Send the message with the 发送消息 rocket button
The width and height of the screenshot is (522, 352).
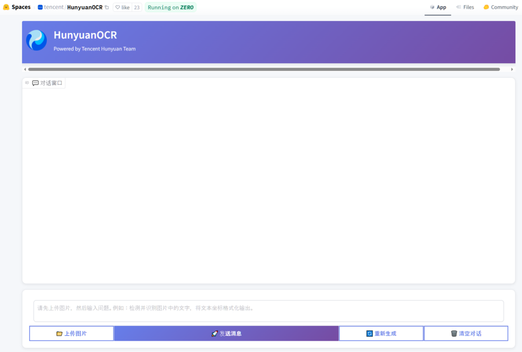point(226,334)
